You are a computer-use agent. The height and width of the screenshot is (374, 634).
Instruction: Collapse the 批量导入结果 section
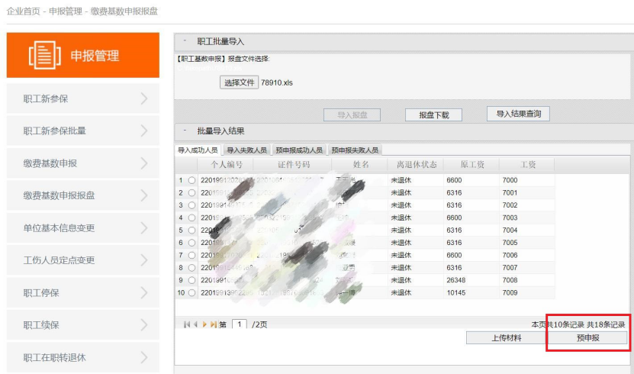[185, 131]
